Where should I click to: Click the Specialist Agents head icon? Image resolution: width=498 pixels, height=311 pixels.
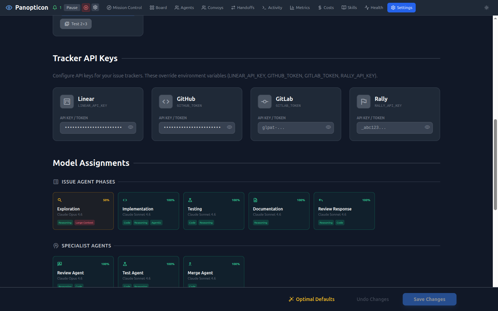click(x=56, y=246)
